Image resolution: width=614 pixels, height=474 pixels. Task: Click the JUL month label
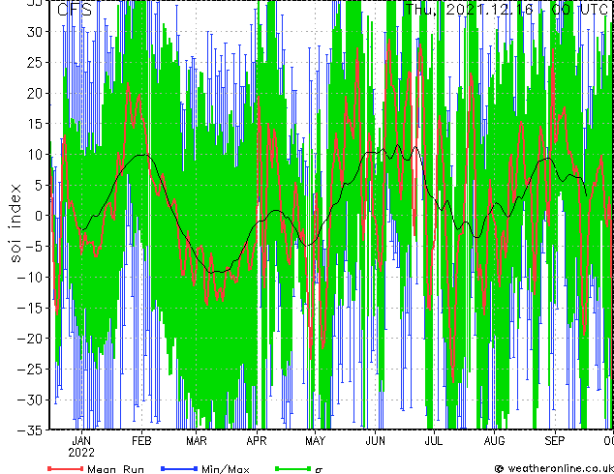[x=434, y=441]
